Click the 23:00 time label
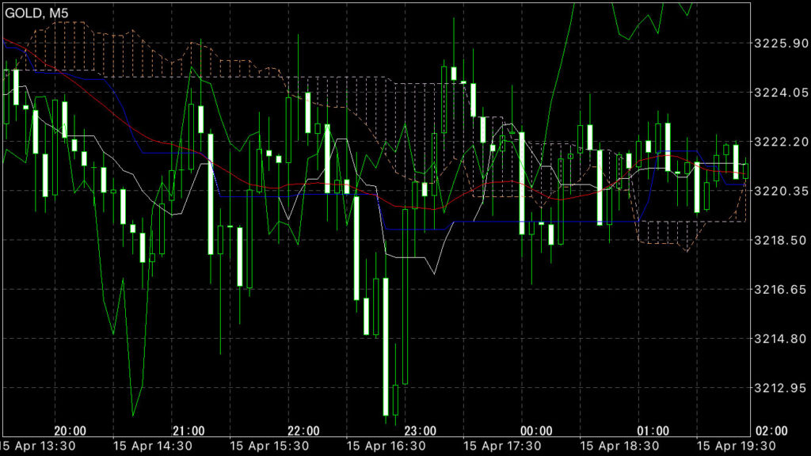Viewport: 811px width, 456px height. pyautogui.click(x=420, y=431)
